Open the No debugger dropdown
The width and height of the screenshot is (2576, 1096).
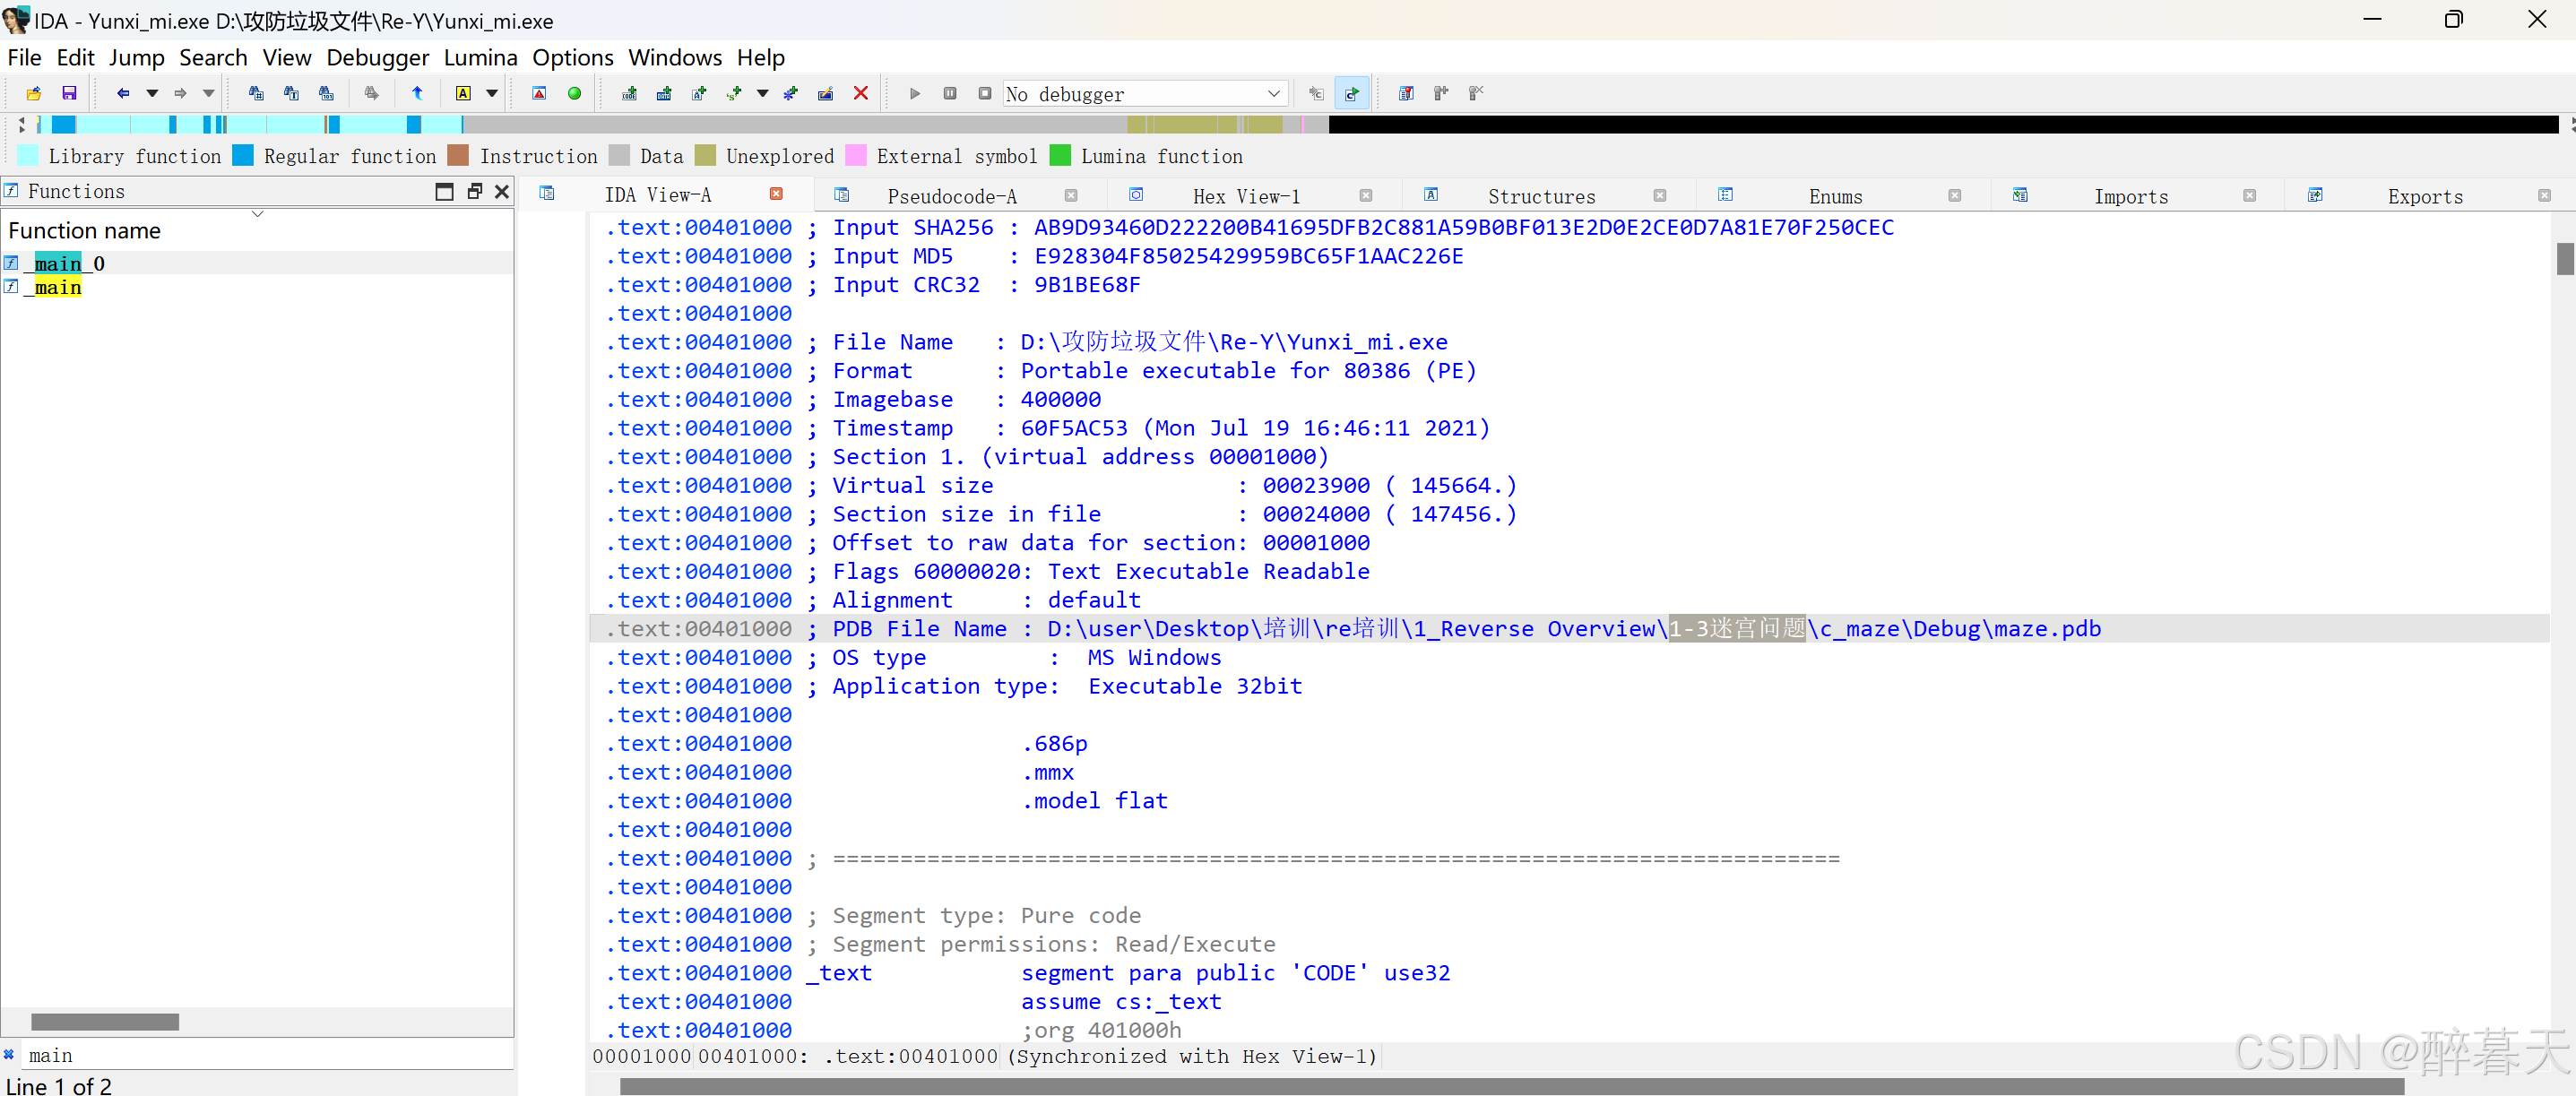[x=1273, y=94]
